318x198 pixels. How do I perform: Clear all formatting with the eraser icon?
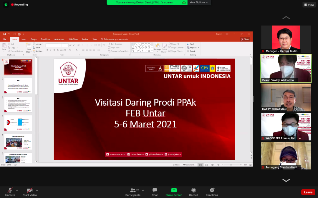point(79,45)
